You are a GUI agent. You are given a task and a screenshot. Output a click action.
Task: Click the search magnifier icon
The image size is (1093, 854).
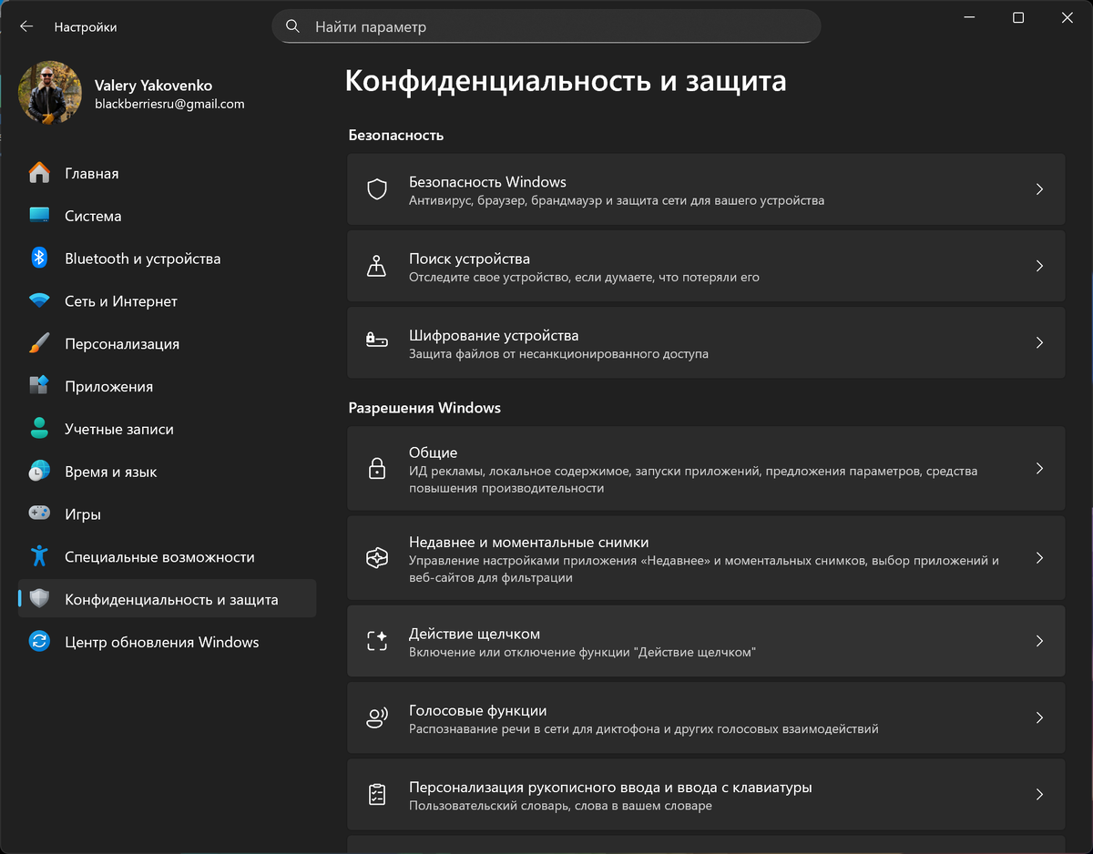[292, 26]
